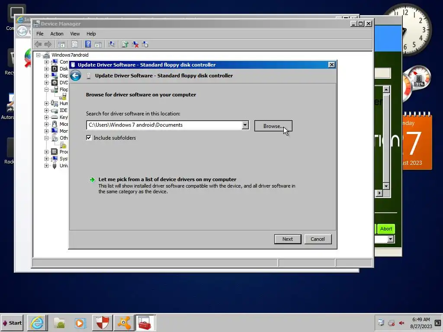Click the Properties toolbar icon in Device Manager
The width and height of the screenshot is (443, 332).
tap(74, 45)
